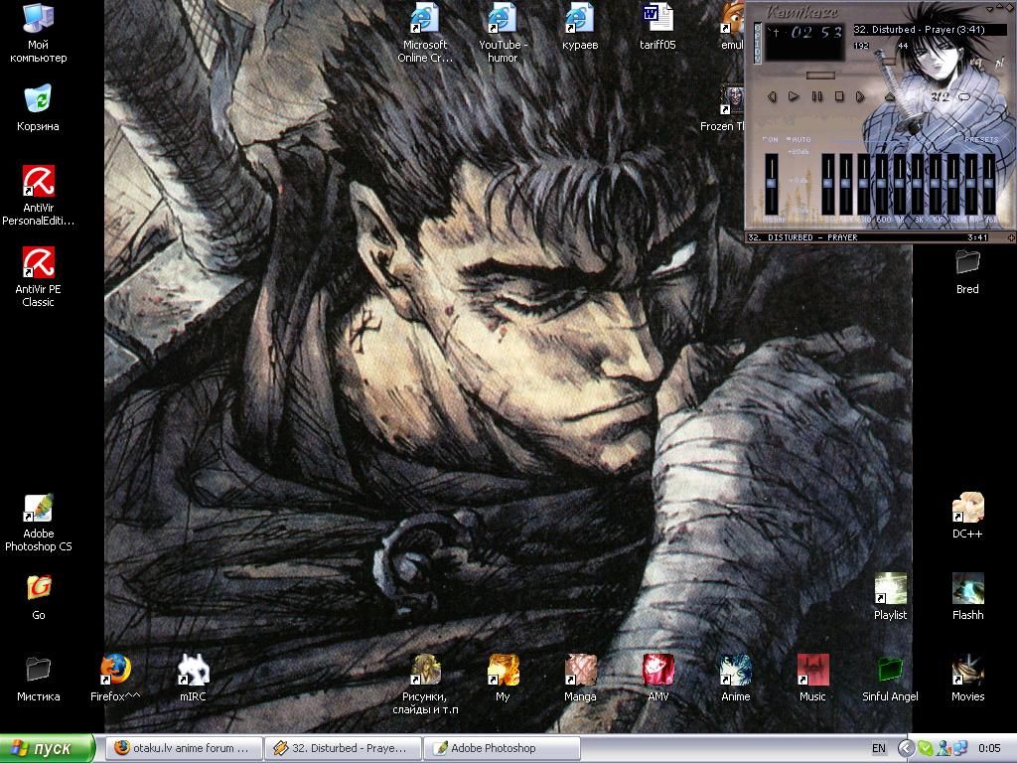Toggle the 'eq' equalizer window button
The image size is (1017, 763).
976,63
